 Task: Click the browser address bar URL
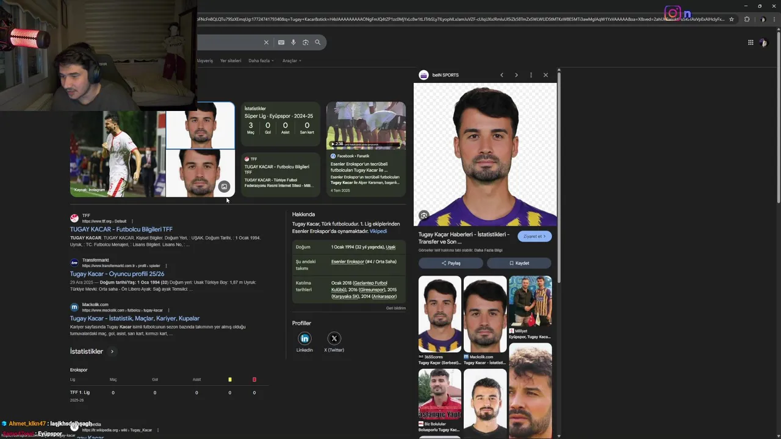pyautogui.click(x=461, y=19)
